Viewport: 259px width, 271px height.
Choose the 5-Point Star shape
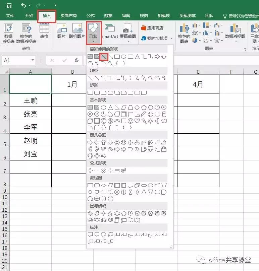click(110, 213)
